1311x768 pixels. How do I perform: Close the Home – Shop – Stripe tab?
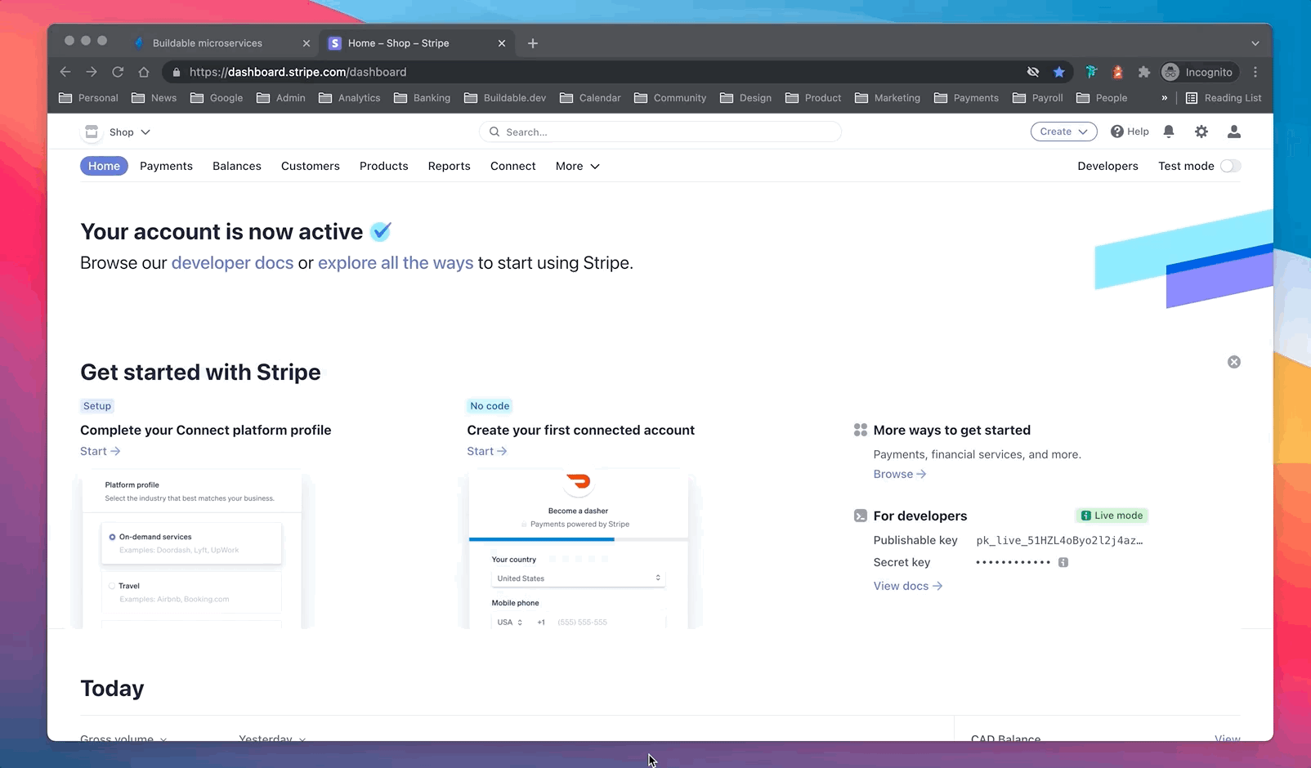pyautogui.click(x=502, y=43)
